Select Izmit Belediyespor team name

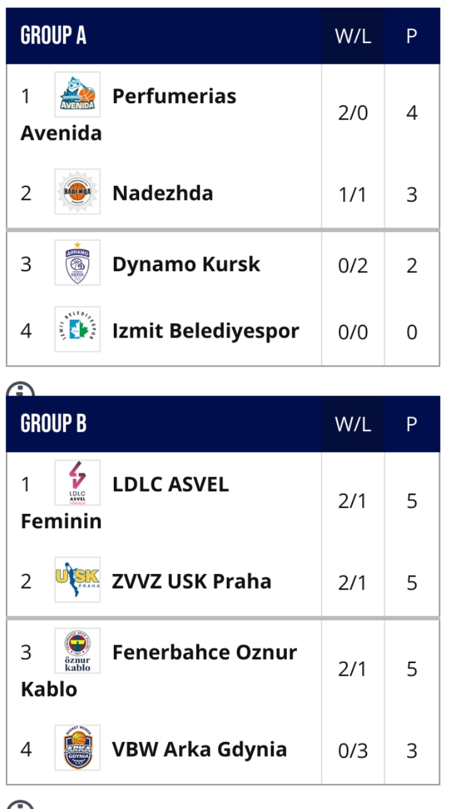pos(205,331)
